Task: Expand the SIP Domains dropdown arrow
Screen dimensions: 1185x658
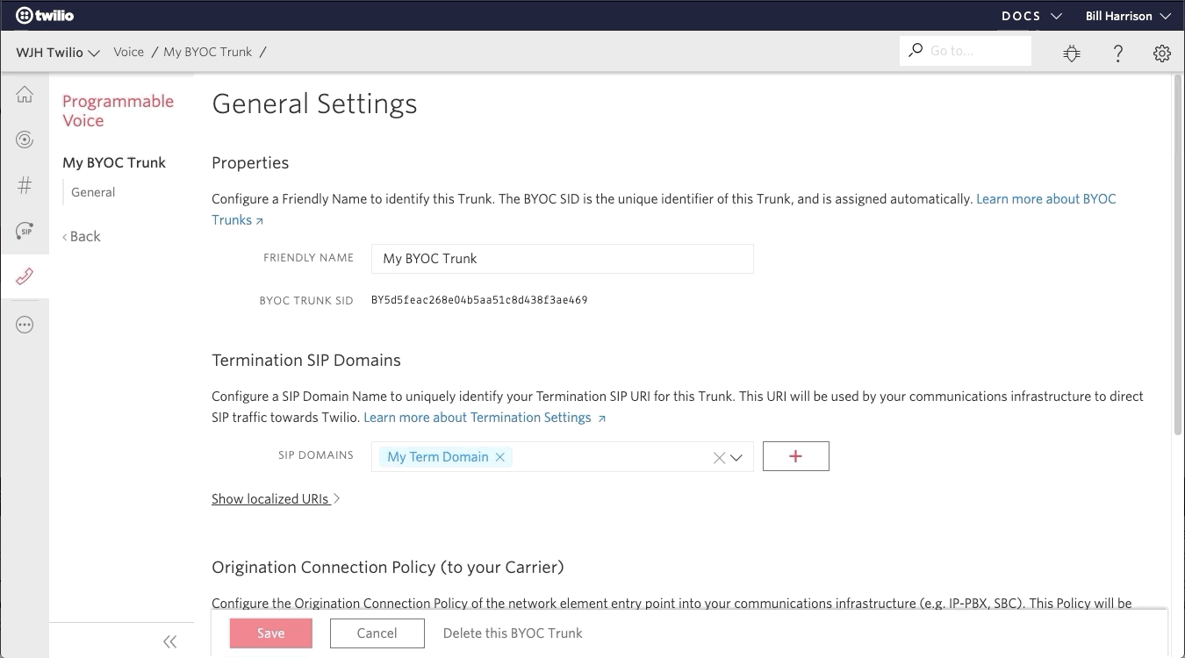Action: click(736, 457)
